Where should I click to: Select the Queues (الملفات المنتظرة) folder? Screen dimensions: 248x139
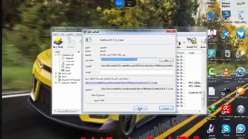coord(69,83)
